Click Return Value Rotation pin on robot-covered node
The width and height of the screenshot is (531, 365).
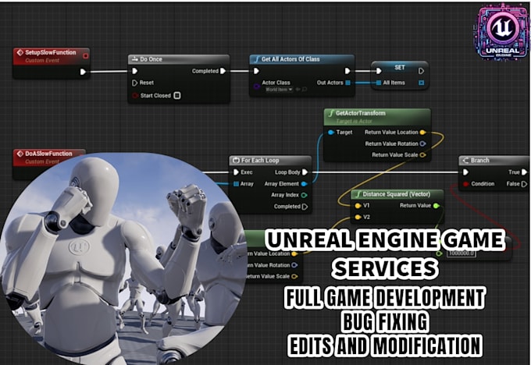pyautogui.click(x=294, y=265)
